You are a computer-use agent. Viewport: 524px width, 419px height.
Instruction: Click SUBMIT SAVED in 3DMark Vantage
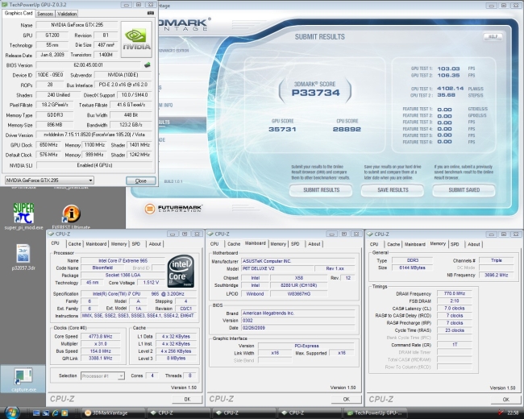point(464,190)
